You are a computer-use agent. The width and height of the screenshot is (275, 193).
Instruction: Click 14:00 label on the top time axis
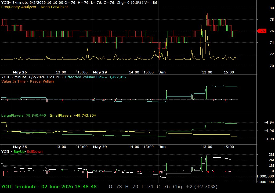134,72
